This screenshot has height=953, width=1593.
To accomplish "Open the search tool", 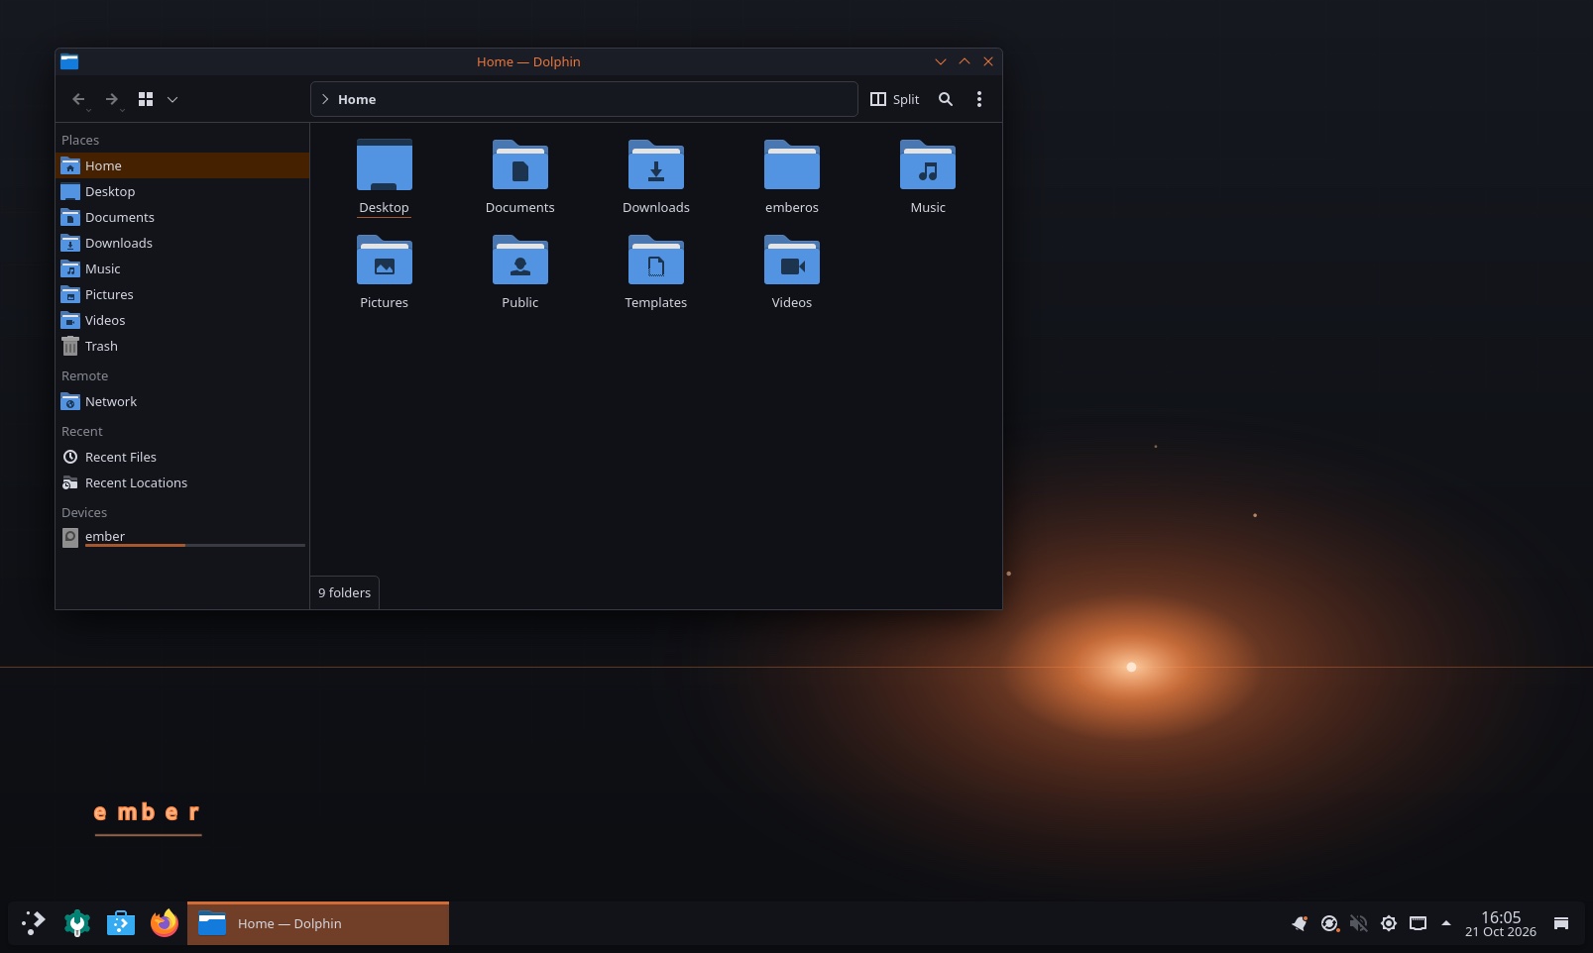I will click(x=946, y=99).
